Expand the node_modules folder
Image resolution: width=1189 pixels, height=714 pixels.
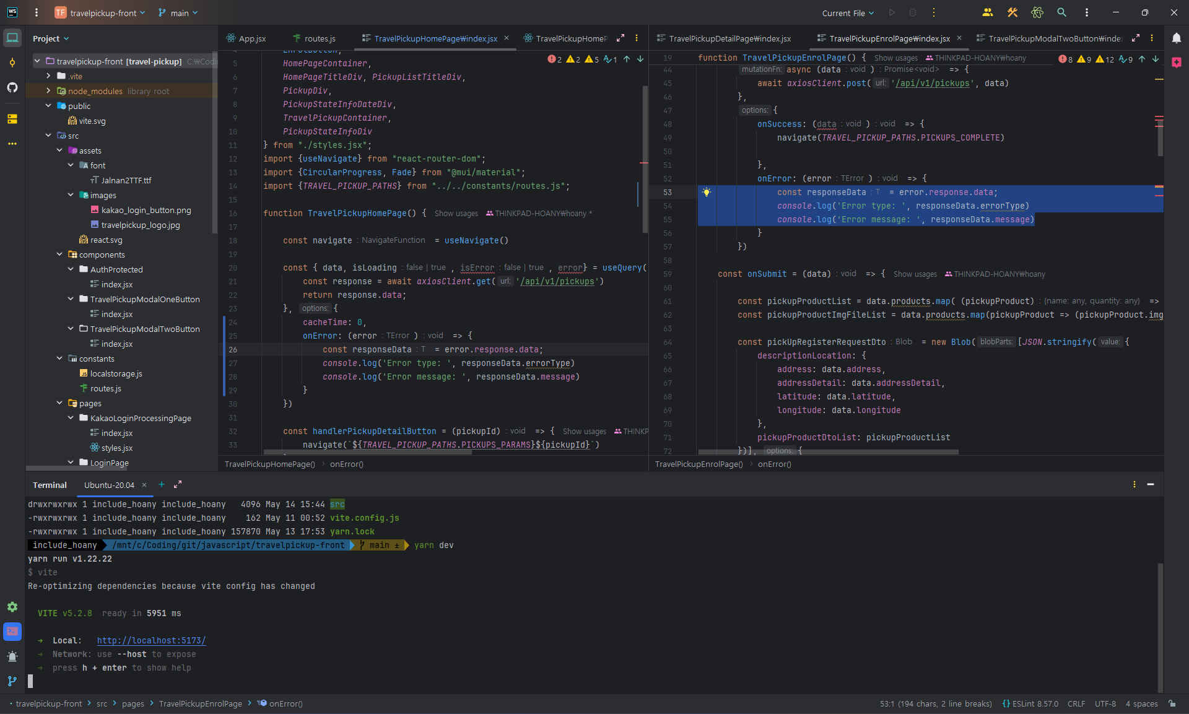point(48,91)
